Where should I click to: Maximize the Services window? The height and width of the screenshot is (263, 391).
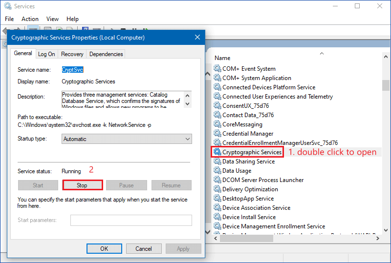(357, 6)
